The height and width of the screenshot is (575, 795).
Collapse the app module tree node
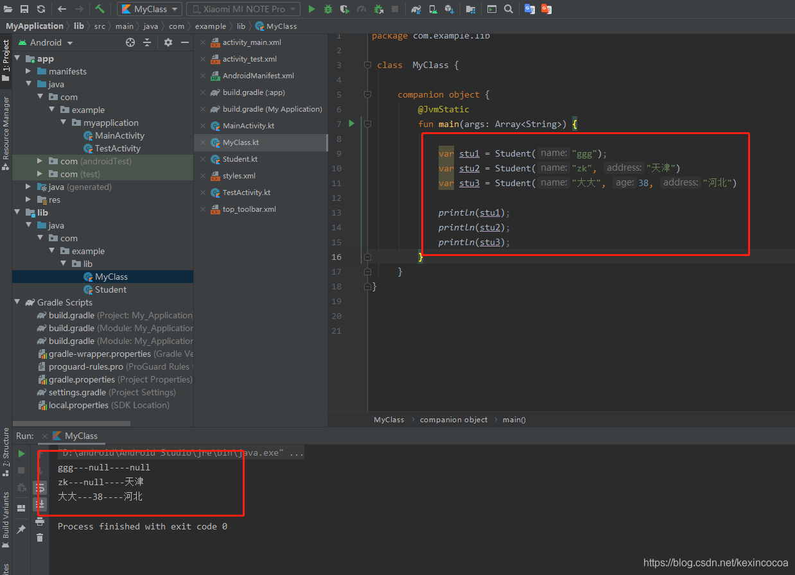pos(17,58)
